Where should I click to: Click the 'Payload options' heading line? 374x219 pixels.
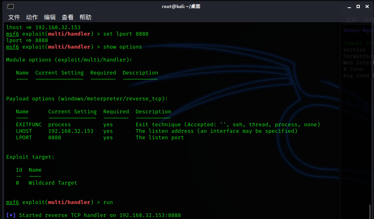tap(87, 99)
